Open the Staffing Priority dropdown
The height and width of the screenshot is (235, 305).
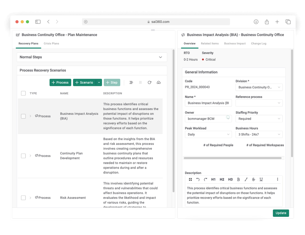[x=259, y=119]
